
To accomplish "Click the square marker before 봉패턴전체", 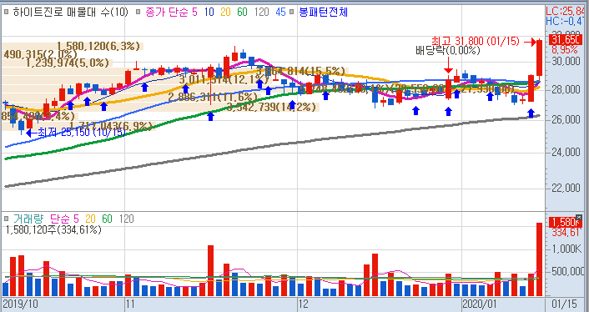I will click(292, 12).
